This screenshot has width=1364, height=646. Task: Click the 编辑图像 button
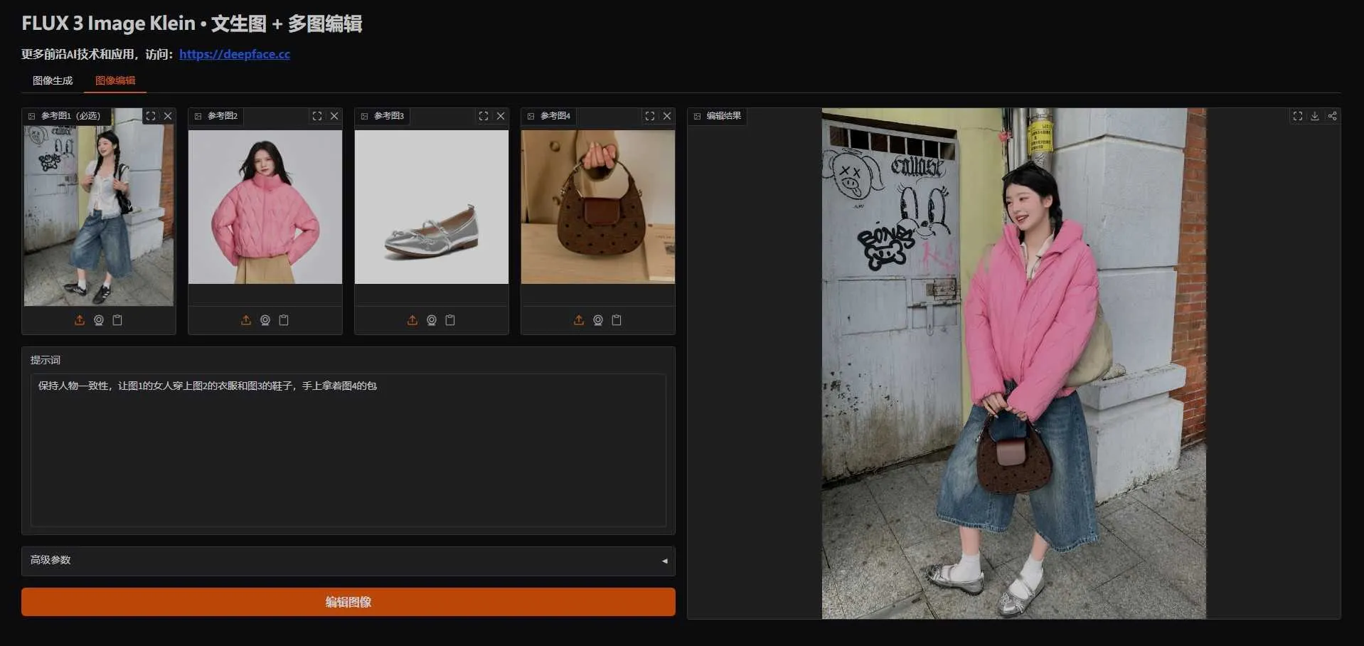tap(348, 602)
